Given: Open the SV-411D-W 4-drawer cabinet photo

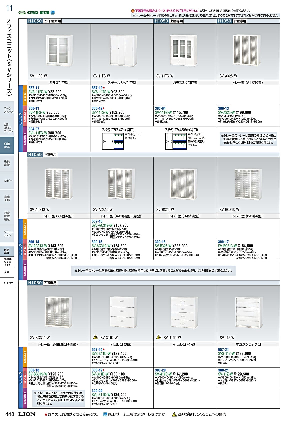Looking at the screenshot, I should click(x=184, y=312).
